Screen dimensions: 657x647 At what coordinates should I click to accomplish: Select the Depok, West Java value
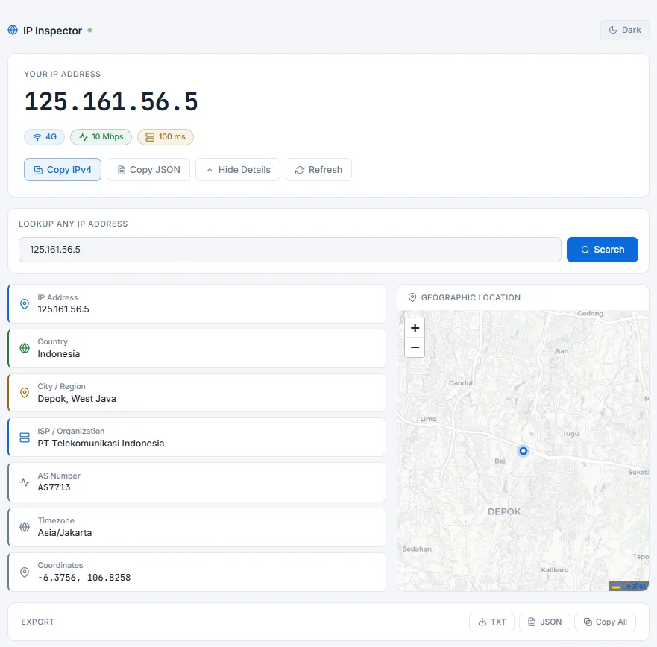click(x=77, y=399)
